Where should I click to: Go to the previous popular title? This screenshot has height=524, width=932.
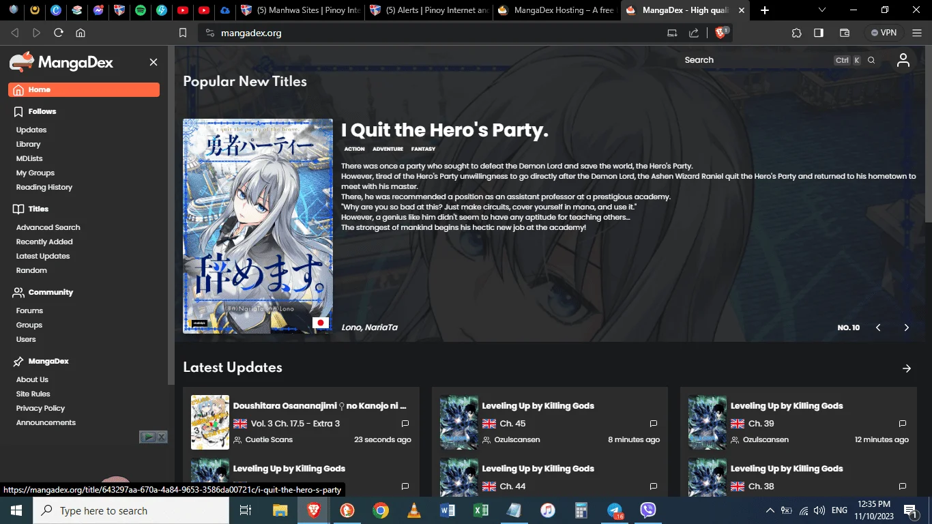click(x=878, y=327)
